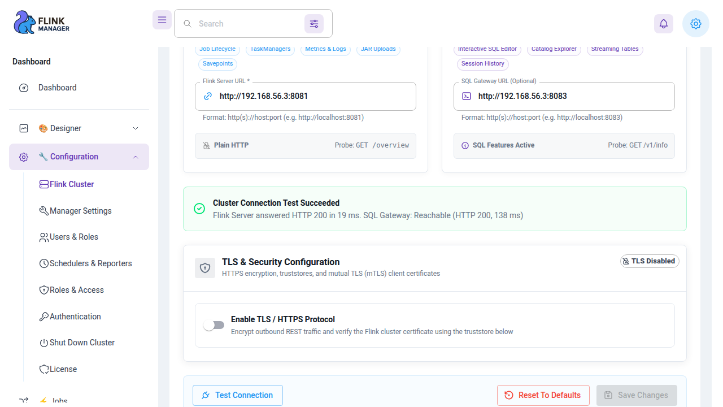Click the Authentication key icon
Viewport: 723px width, 407px height.
click(x=44, y=317)
